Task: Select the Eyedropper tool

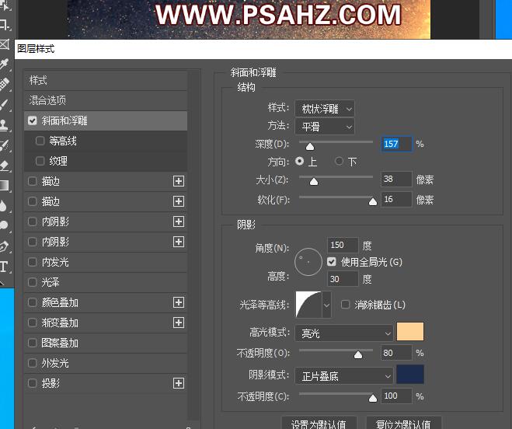Action: pos(5,64)
